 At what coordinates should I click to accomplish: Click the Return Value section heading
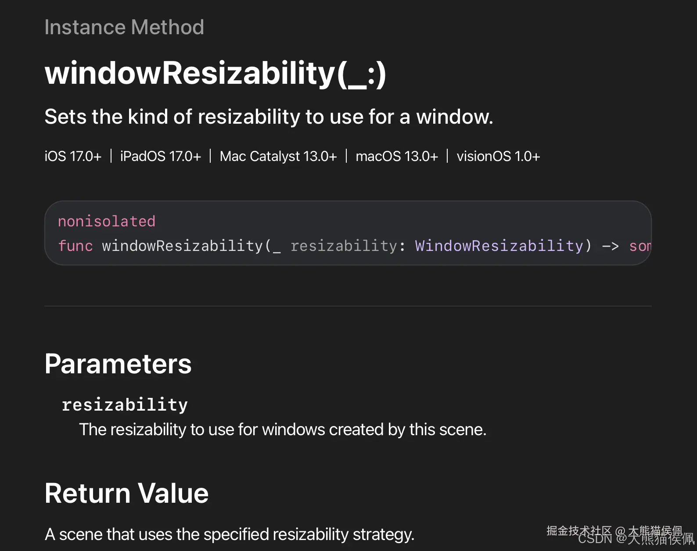point(126,493)
